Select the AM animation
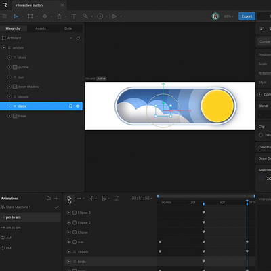 (x=30, y=238)
